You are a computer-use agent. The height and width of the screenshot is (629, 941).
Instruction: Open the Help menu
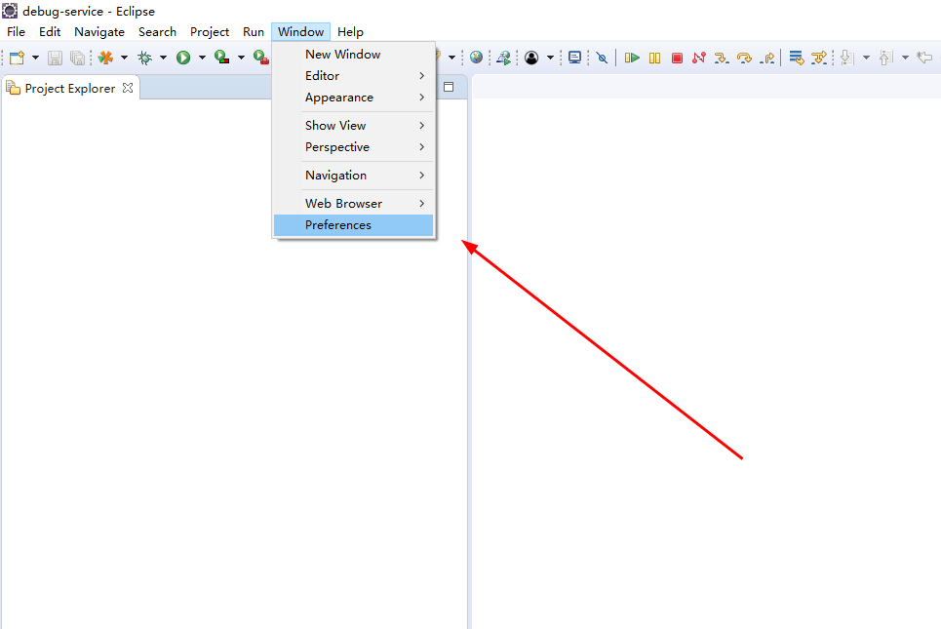[350, 32]
